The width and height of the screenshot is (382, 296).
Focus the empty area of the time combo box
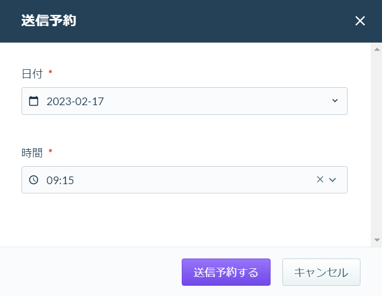click(190, 180)
